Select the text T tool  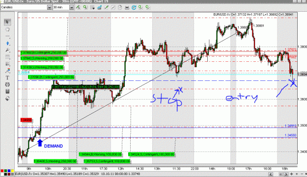click(x=7, y=77)
